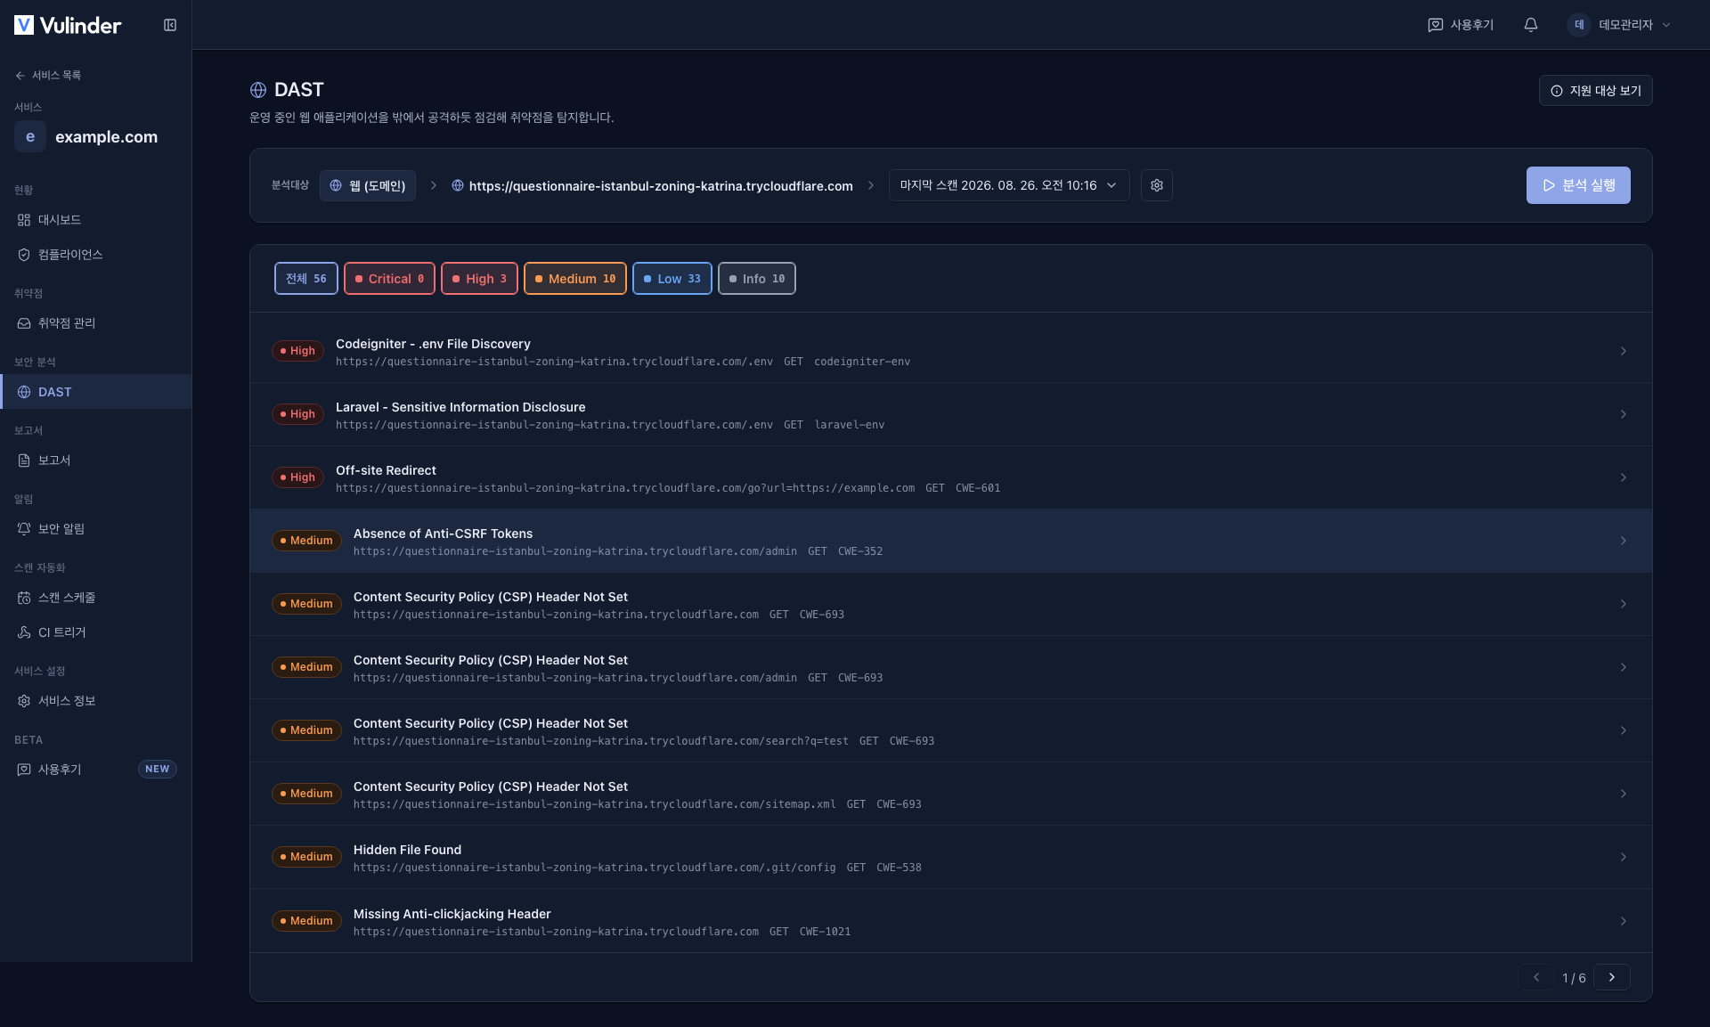Open the notifications bell
The height and width of the screenshot is (1027, 1710).
[1531, 25]
